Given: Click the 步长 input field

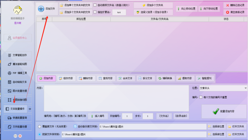Looking at the screenshot, I should click(148, 116).
